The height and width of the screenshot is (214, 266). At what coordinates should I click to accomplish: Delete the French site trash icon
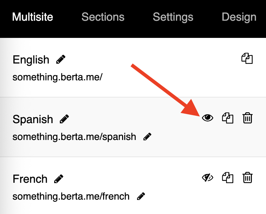coord(247,178)
